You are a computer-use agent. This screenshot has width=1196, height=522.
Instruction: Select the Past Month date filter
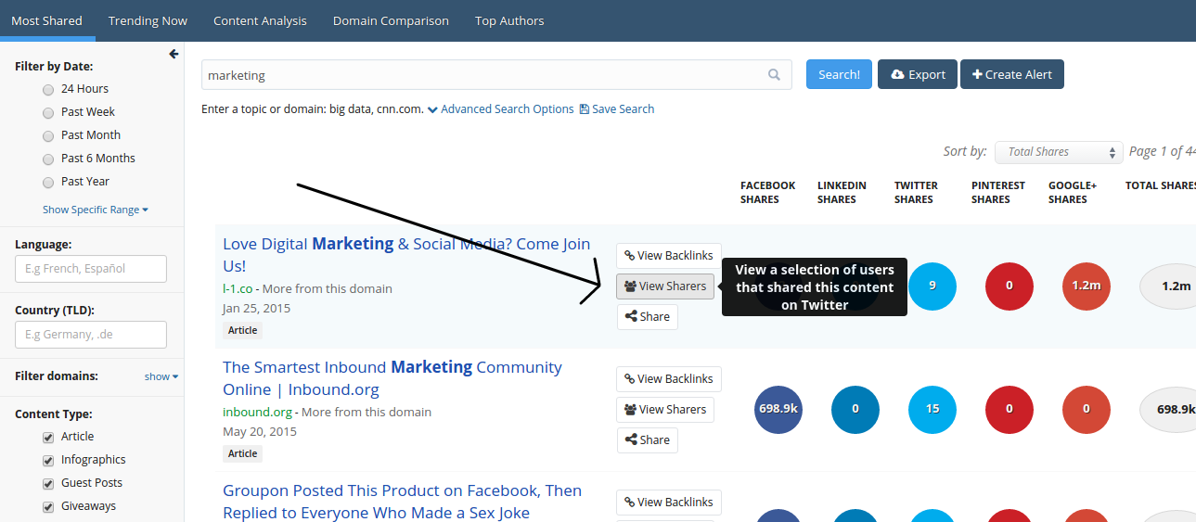coord(48,135)
